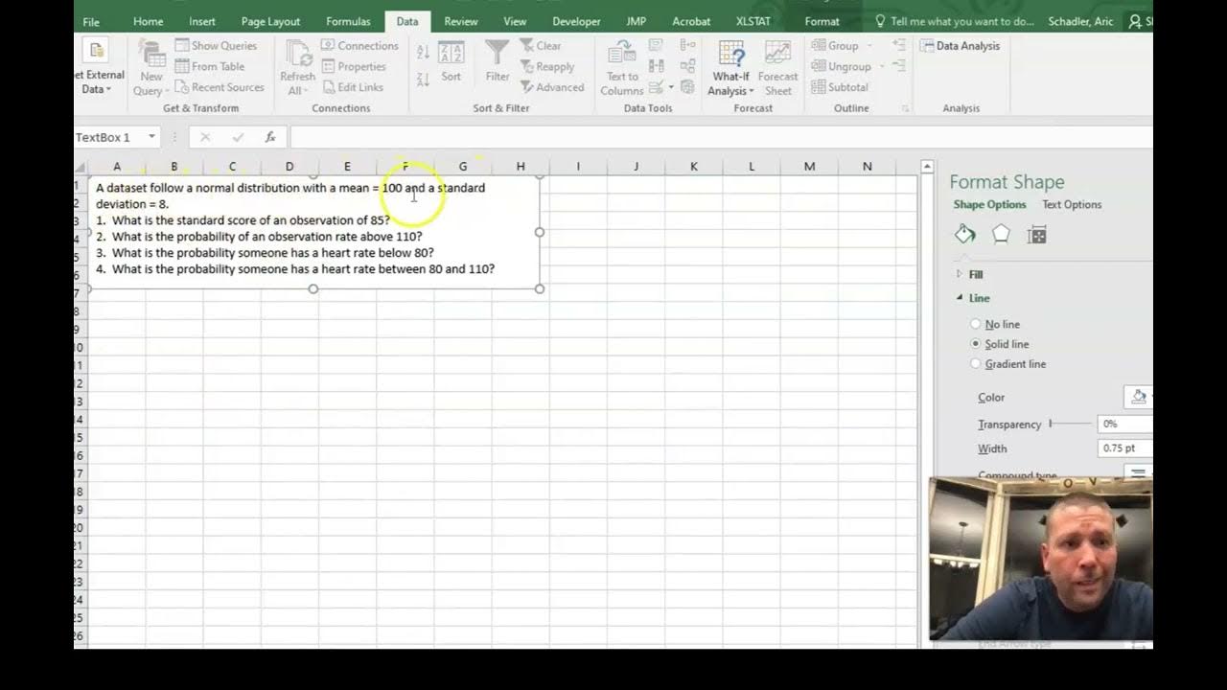
Task: Toggle the Filter funnel
Action: pos(498,61)
